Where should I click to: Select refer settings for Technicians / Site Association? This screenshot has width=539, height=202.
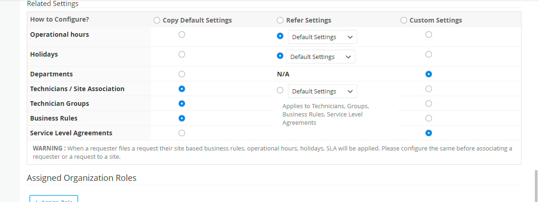pos(280,90)
